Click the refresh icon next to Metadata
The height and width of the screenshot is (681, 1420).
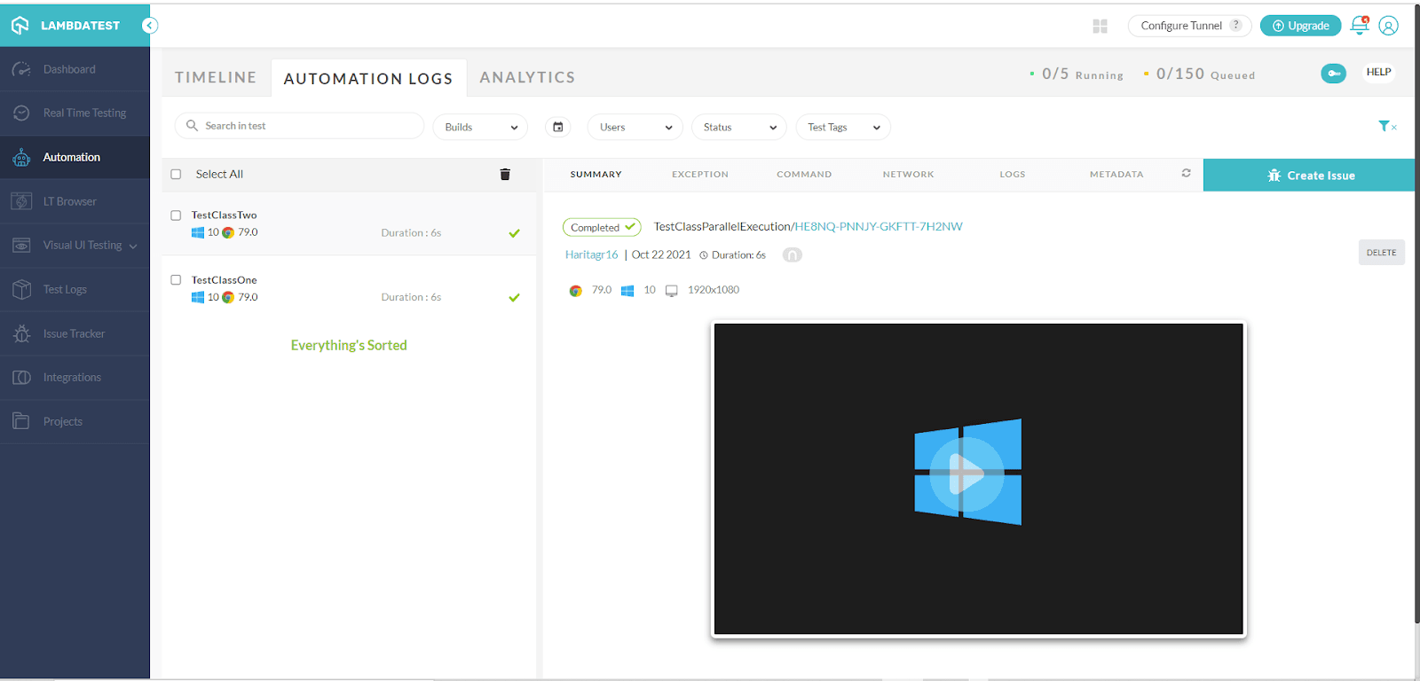coord(1186,174)
